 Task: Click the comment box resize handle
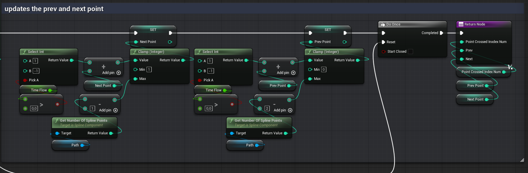522,160
